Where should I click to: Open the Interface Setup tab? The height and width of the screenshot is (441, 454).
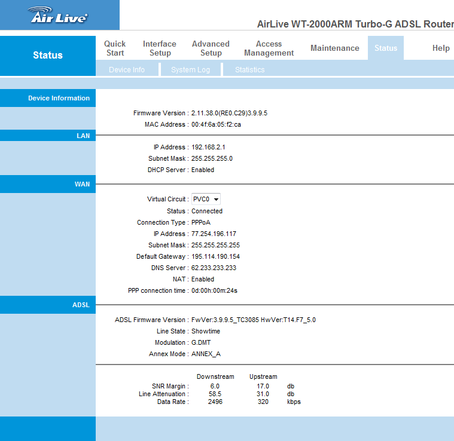[x=160, y=48]
